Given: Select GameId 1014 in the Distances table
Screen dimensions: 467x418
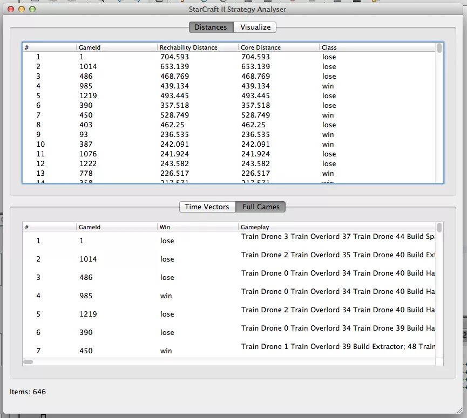Looking at the screenshot, I should pos(88,67).
